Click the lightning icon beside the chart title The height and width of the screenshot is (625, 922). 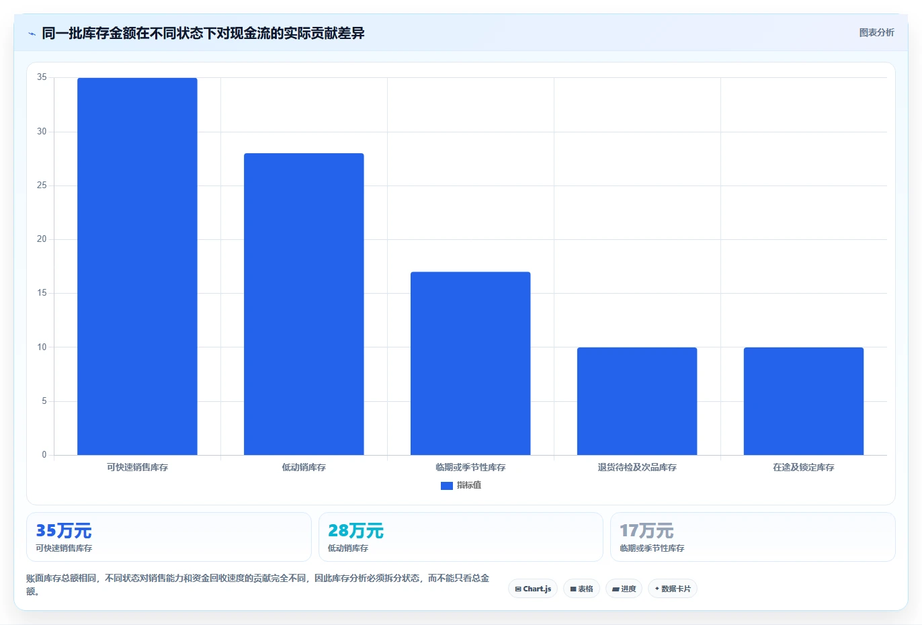point(32,34)
